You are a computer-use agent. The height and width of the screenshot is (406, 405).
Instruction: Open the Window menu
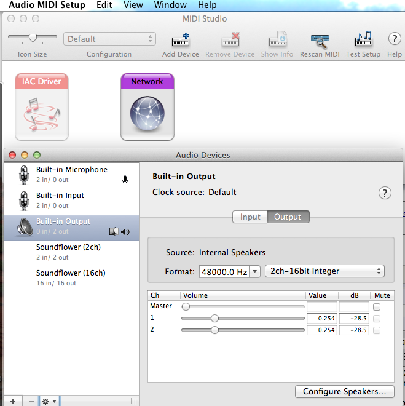(170, 5)
